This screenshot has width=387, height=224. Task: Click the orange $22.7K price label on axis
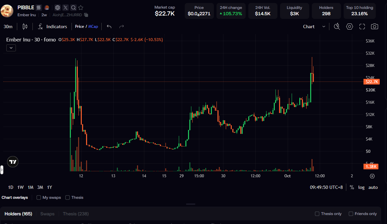(372, 82)
